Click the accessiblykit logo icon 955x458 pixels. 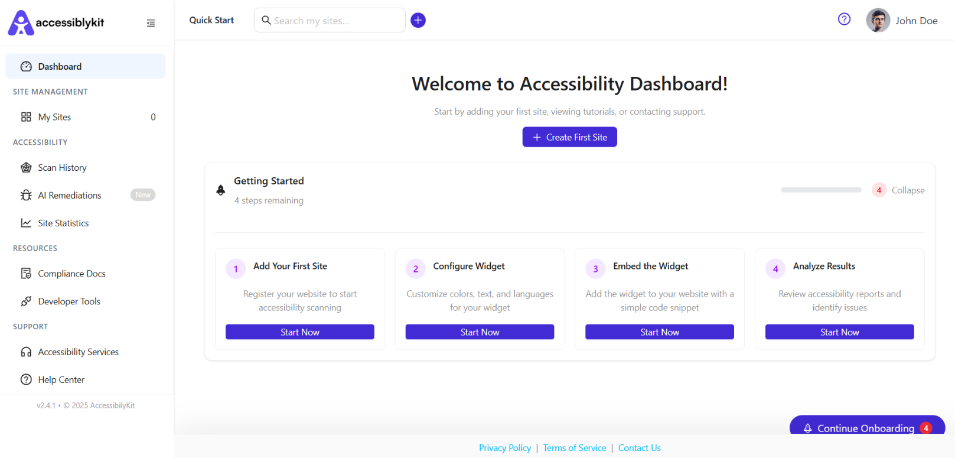click(21, 22)
